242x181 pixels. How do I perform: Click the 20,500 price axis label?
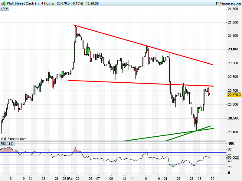234,118
